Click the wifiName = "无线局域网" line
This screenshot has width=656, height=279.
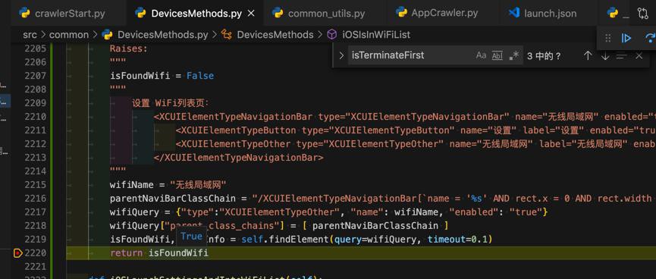(168, 185)
